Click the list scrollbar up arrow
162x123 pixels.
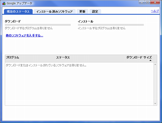click(155, 64)
